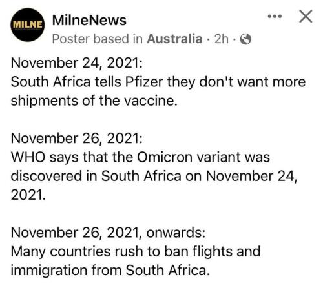Screen dimensions: 323x288
Task: Select the "November 24, 2021:" heading line
Action: (77, 63)
